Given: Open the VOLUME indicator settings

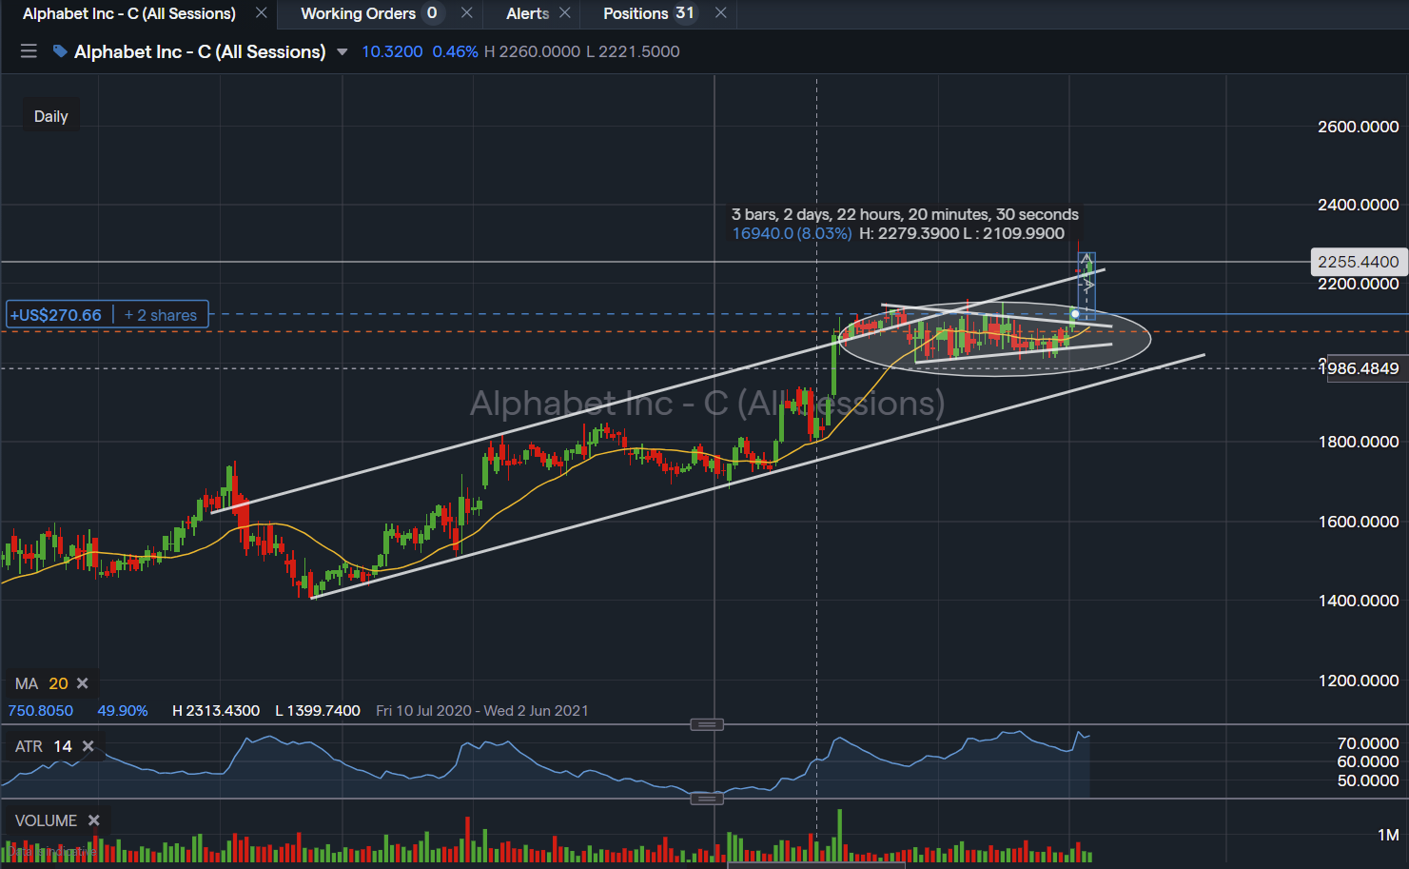Looking at the screenshot, I should [x=46, y=820].
